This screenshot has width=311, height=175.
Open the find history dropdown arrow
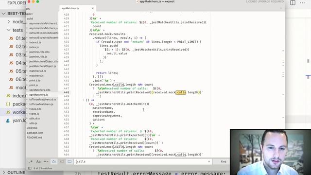(209, 162)
